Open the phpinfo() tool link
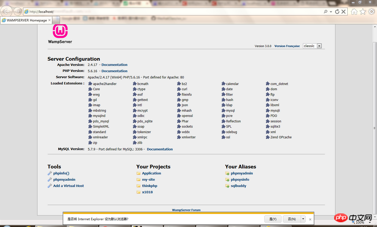The image size is (377, 227). pyautogui.click(x=61, y=173)
